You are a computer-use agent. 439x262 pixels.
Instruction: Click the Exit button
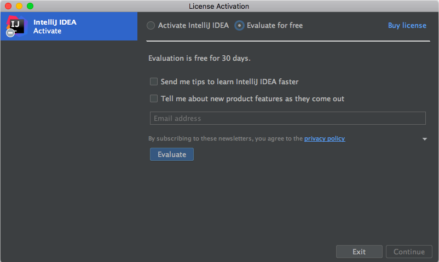pyautogui.click(x=359, y=252)
